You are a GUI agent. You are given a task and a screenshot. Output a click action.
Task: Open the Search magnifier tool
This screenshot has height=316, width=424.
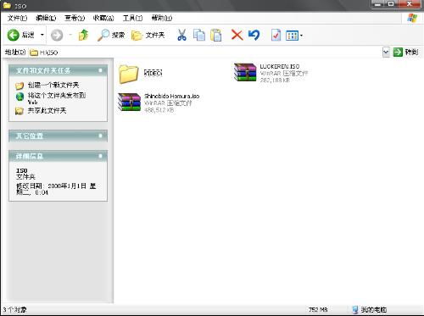[111, 35]
